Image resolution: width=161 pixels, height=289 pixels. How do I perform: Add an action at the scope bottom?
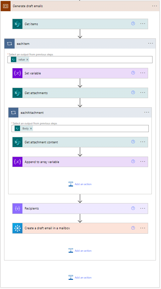click(80, 277)
